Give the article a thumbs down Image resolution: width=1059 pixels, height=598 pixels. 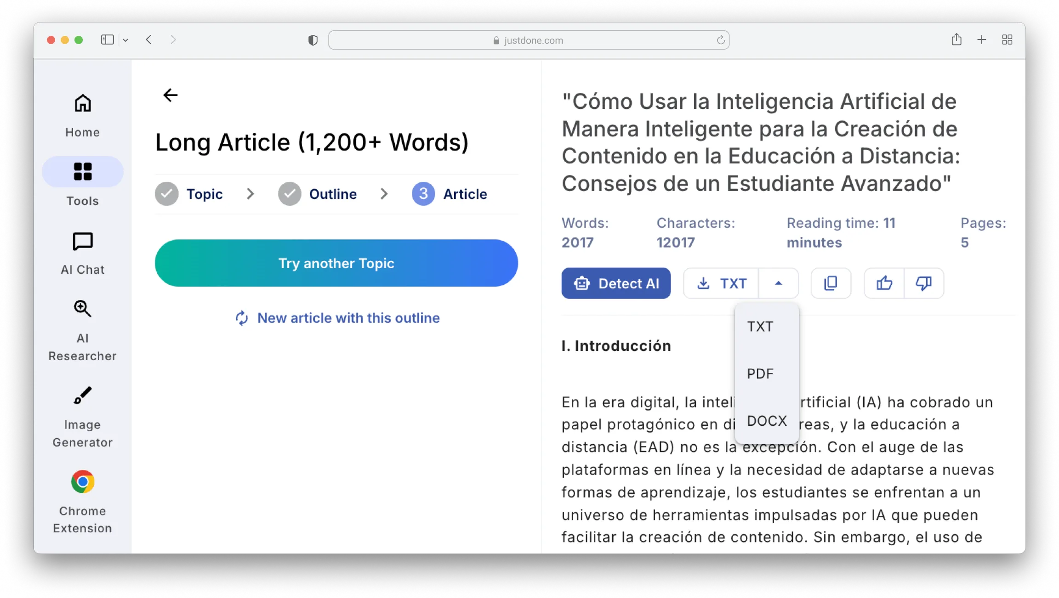(923, 283)
